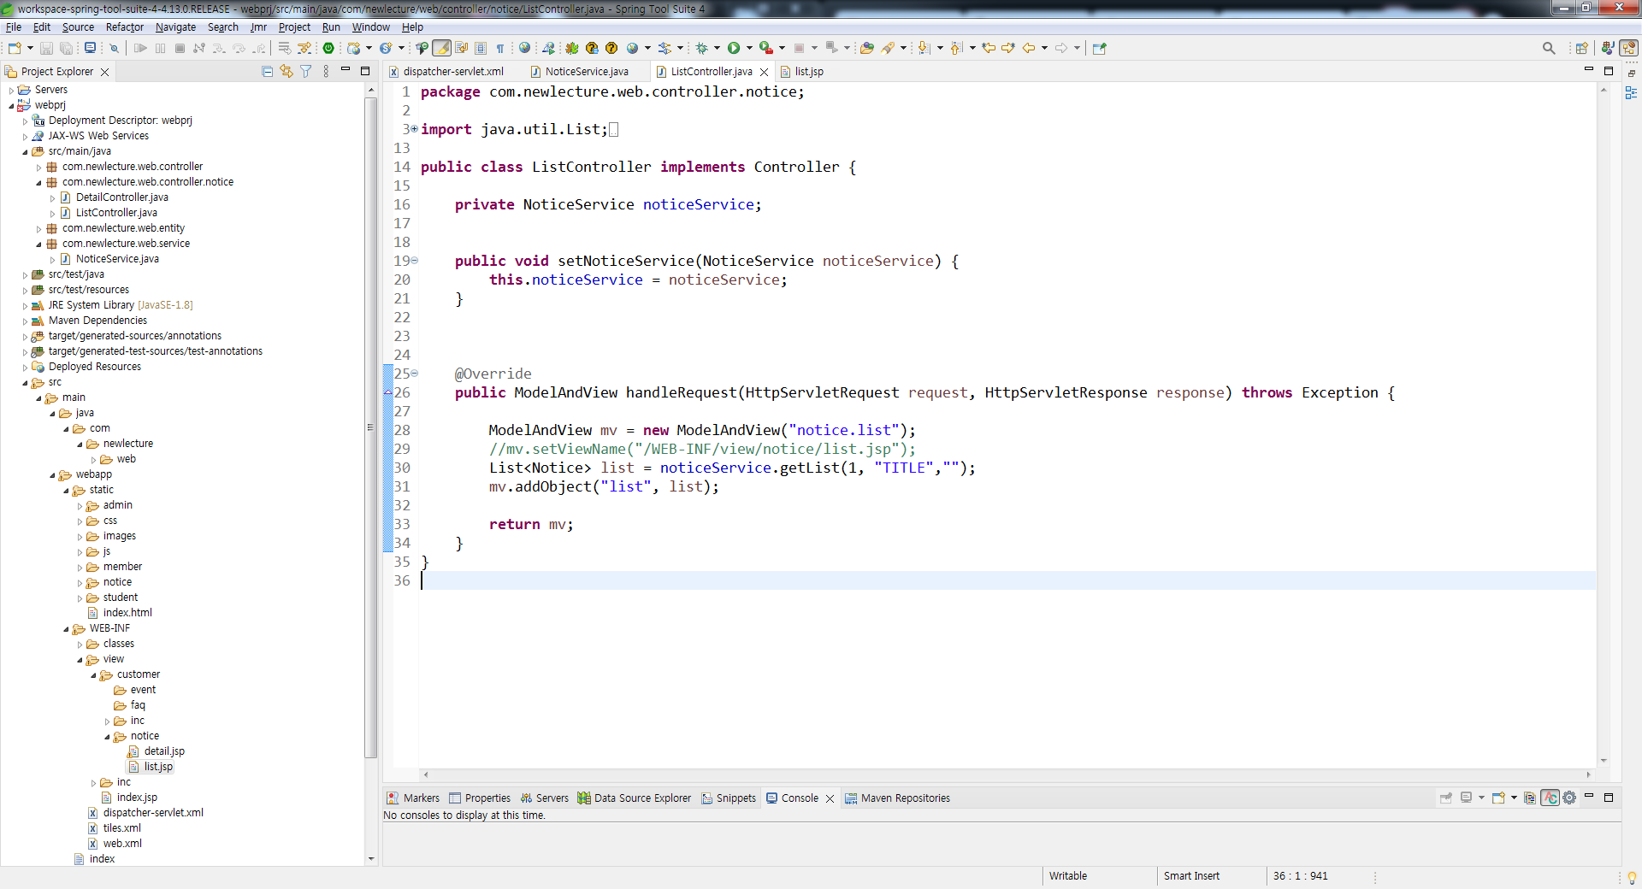The image size is (1642, 889).
Task: Click the editor horizontal scrollbar
Action: pos(1007,774)
